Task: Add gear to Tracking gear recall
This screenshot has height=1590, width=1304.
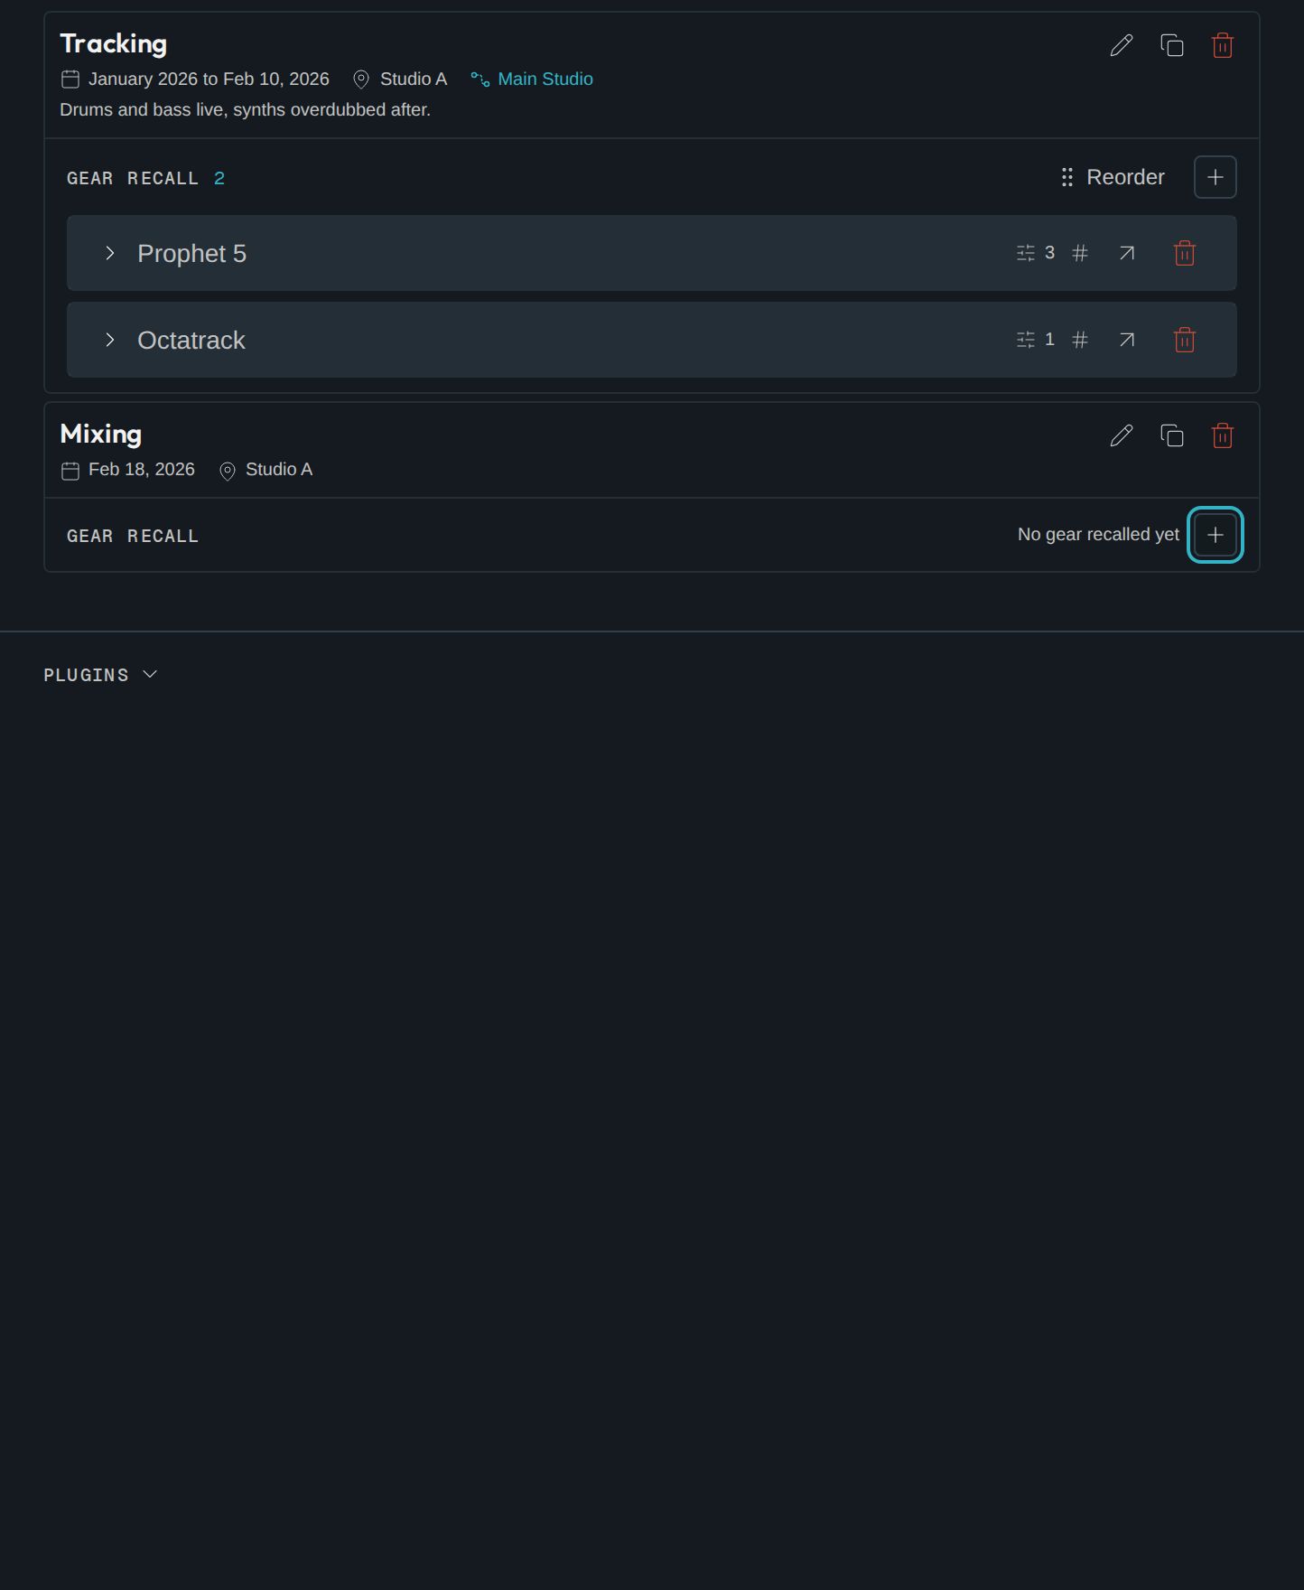Action: [x=1216, y=177]
